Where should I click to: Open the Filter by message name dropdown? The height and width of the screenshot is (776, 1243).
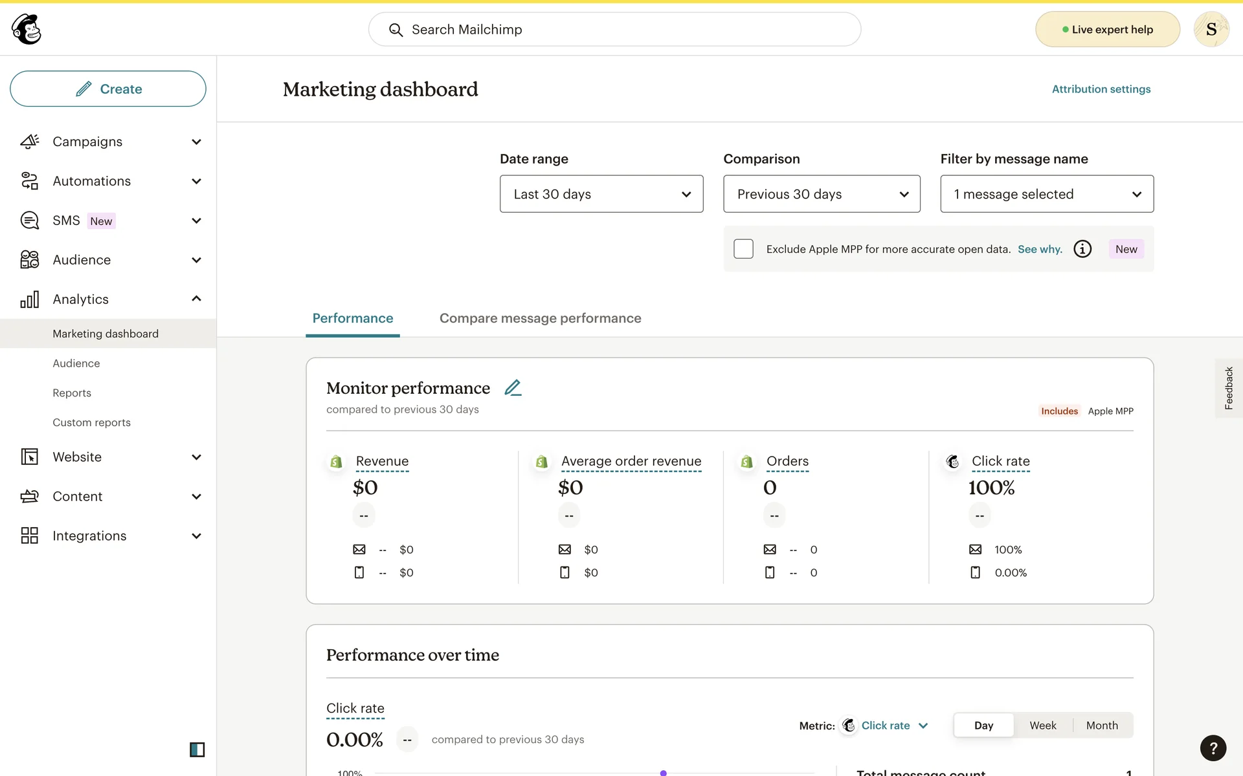coord(1046,194)
